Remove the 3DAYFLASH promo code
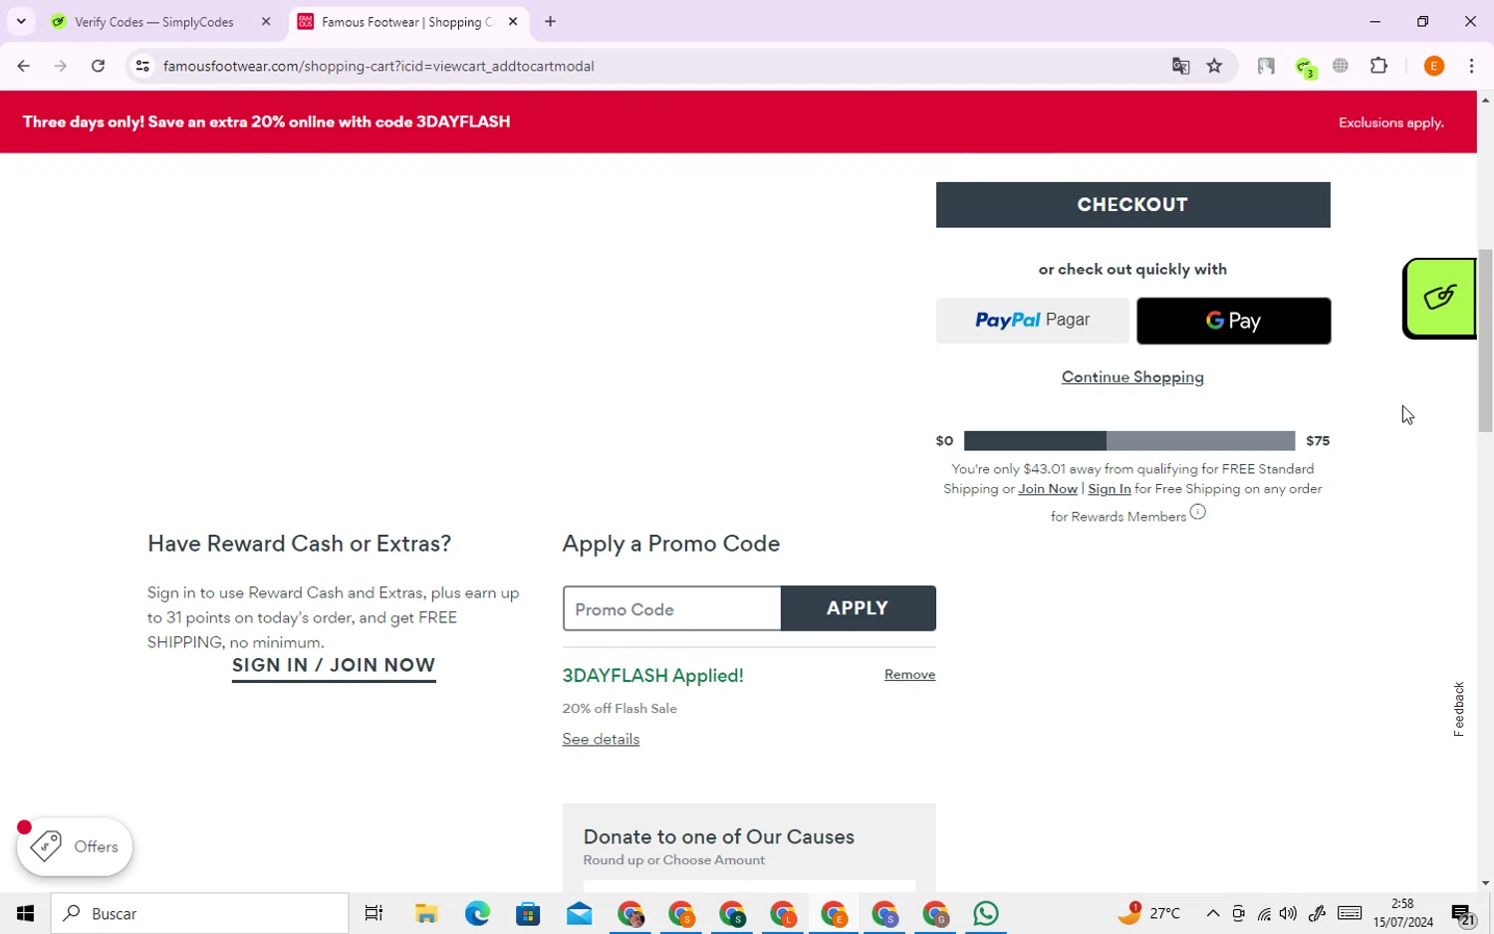The image size is (1494, 934). tap(909, 674)
